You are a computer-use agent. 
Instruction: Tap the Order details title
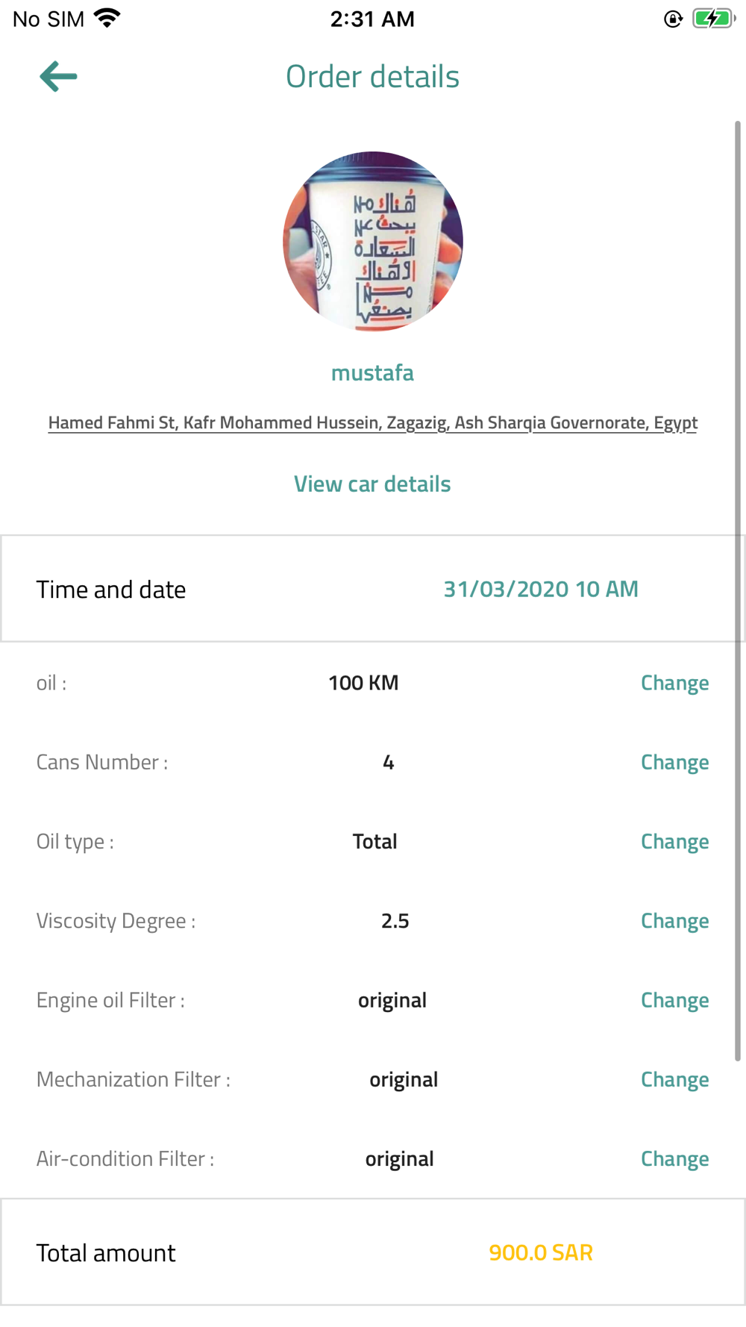click(372, 76)
